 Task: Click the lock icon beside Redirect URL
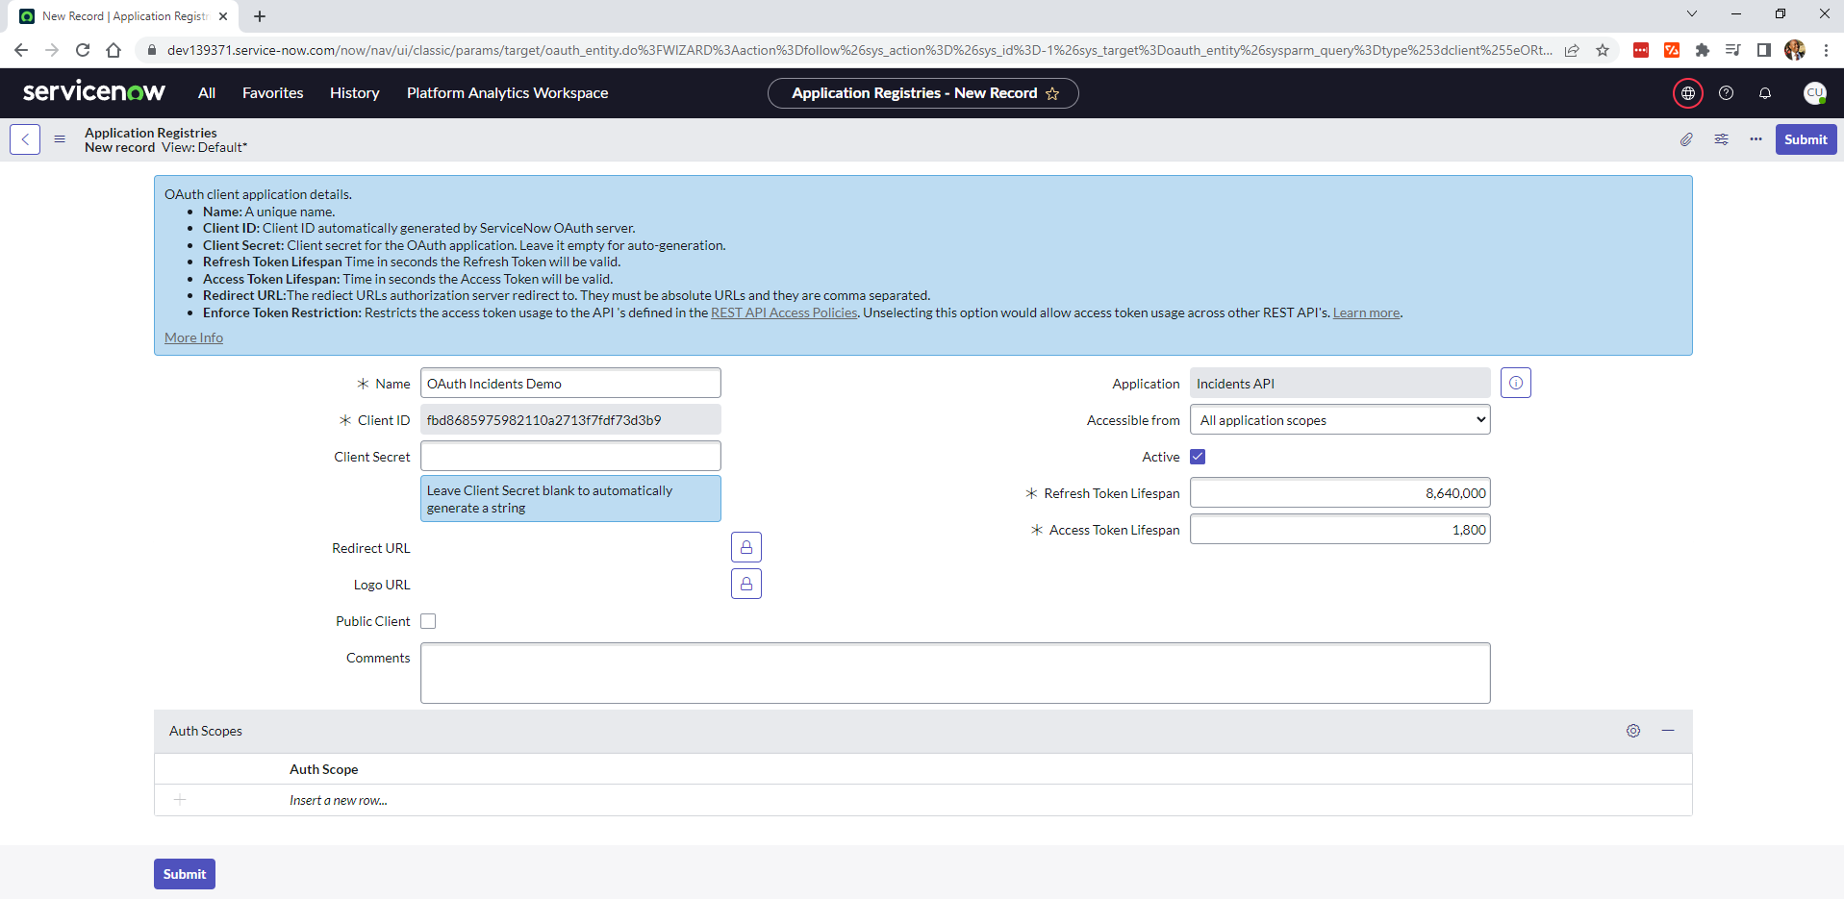745,547
